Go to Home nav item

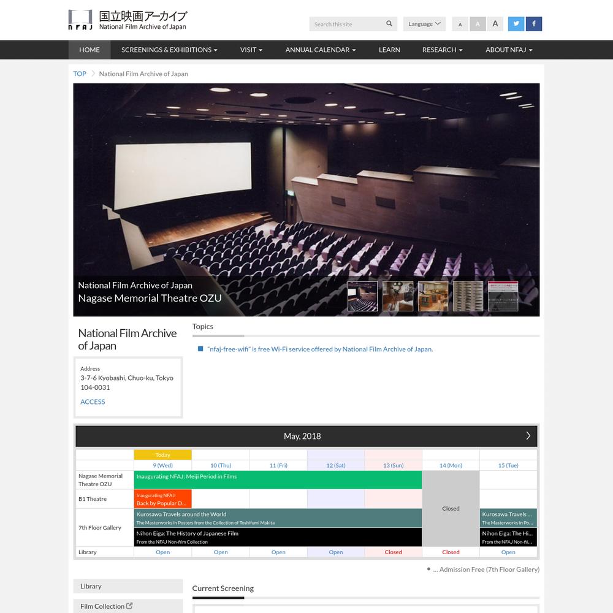click(89, 50)
